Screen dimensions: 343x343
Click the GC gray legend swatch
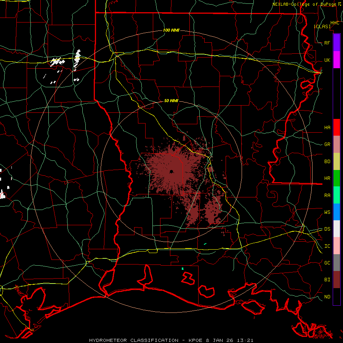pos(337,263)
